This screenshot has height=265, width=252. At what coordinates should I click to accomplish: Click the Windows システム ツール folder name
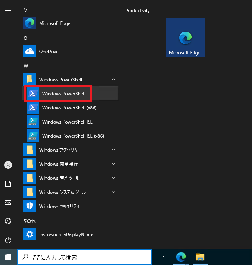(x=62, y=192)
